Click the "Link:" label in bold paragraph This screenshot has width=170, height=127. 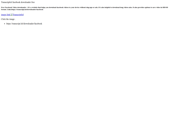[9, 9]
